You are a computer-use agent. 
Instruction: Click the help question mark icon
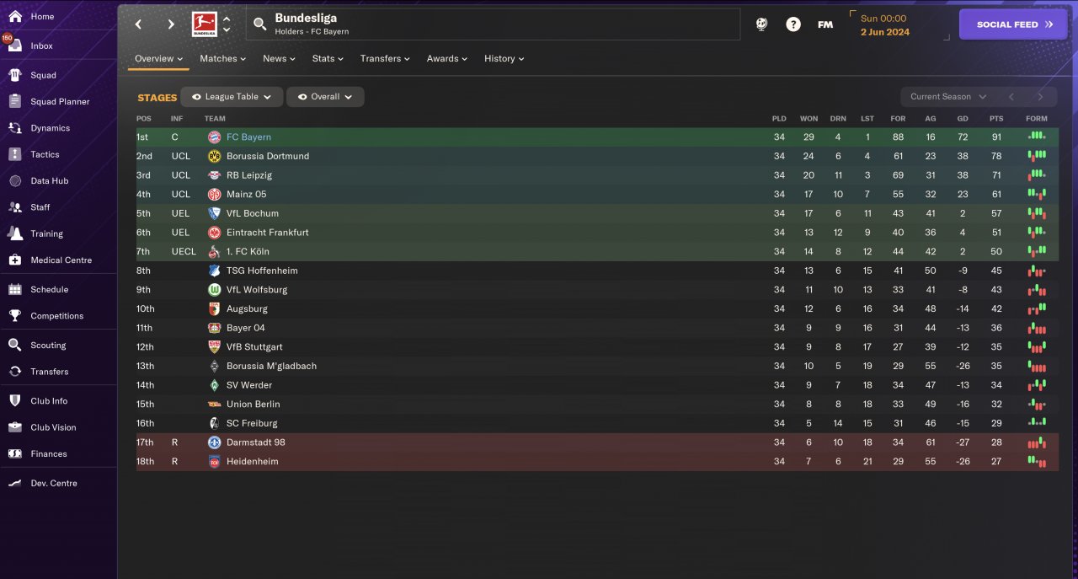coord(793,24)
